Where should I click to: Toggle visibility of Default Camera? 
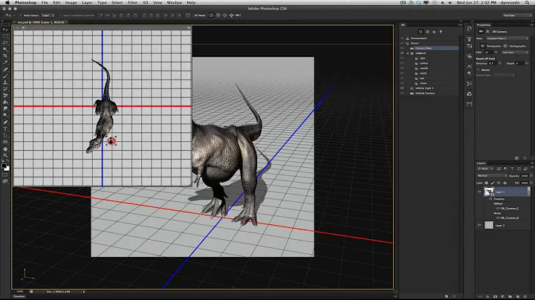(402, 94)
